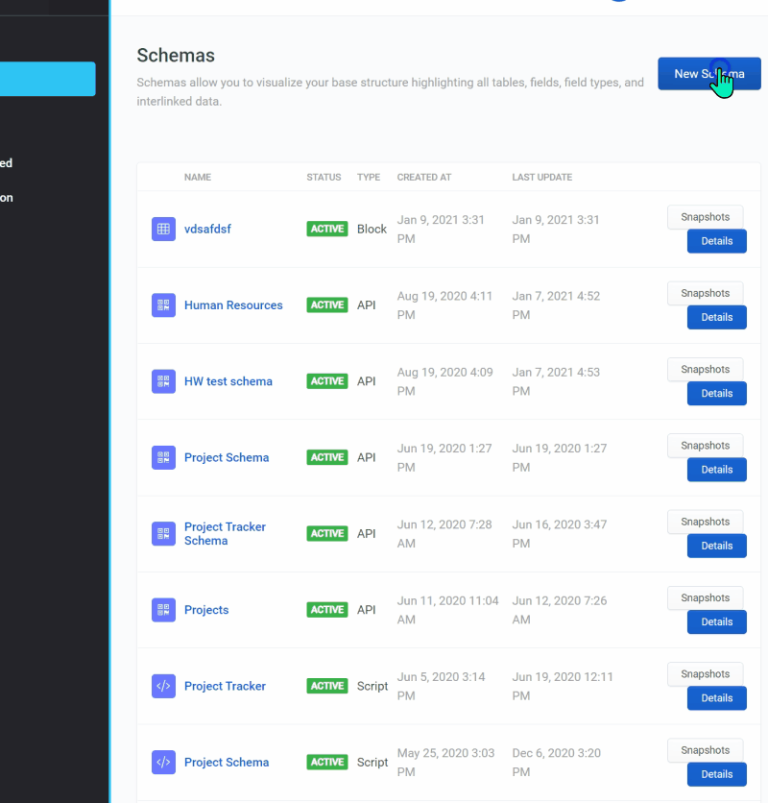Click the CREATED AT column header

(423, 177)
